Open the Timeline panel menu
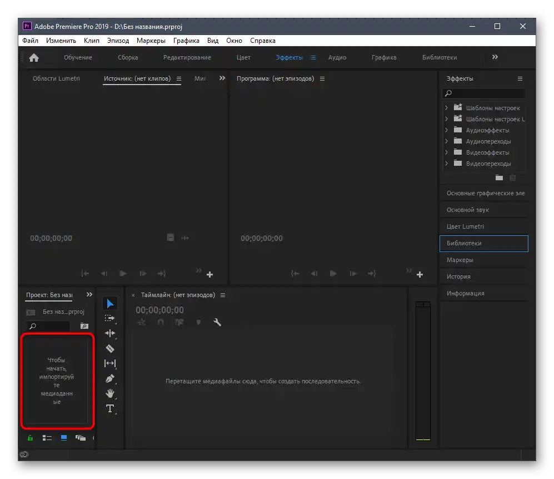Viewport: 554px width, 479px height. [x=223, y=295]
